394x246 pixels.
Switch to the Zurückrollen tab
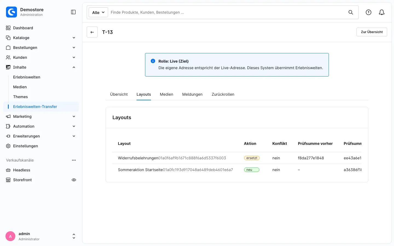coord(223,94)
